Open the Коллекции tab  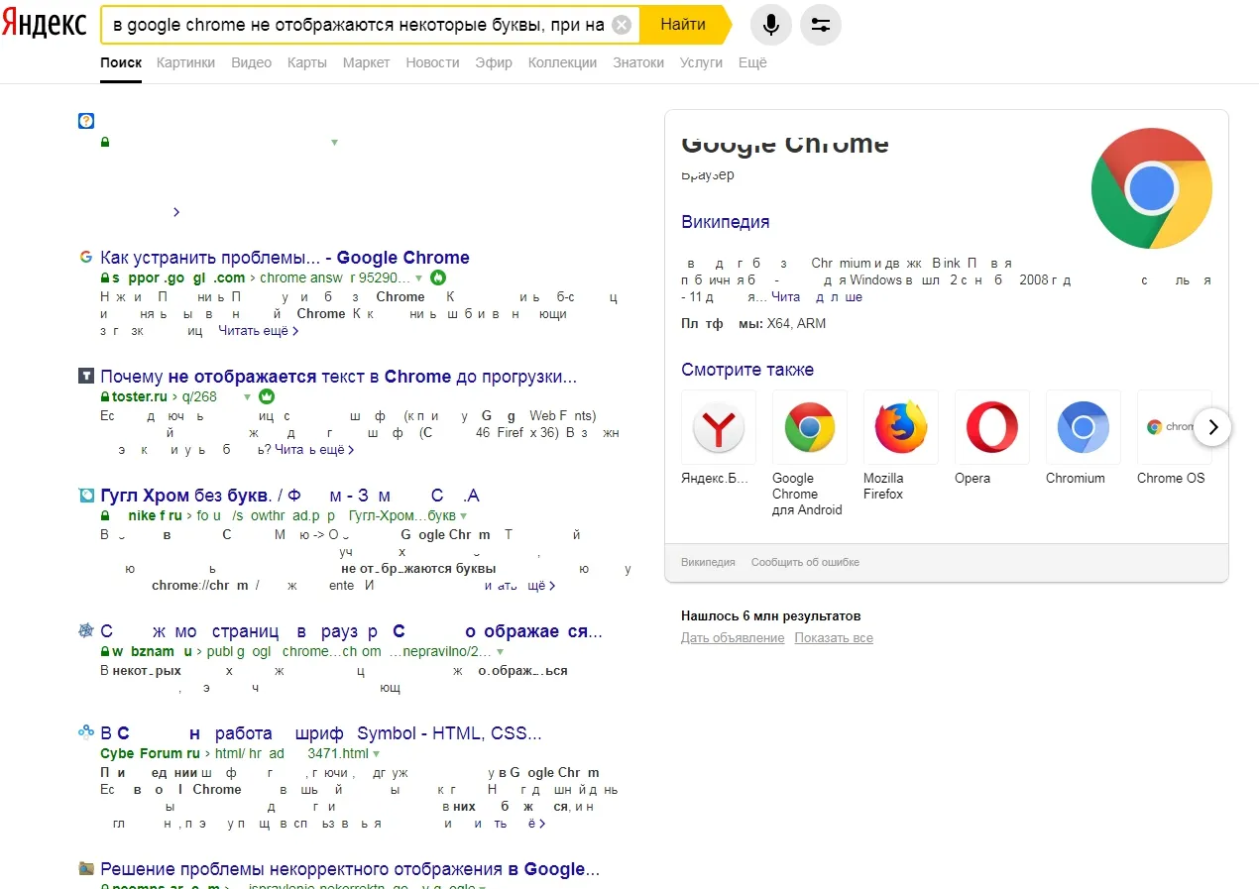pos(562,62)
